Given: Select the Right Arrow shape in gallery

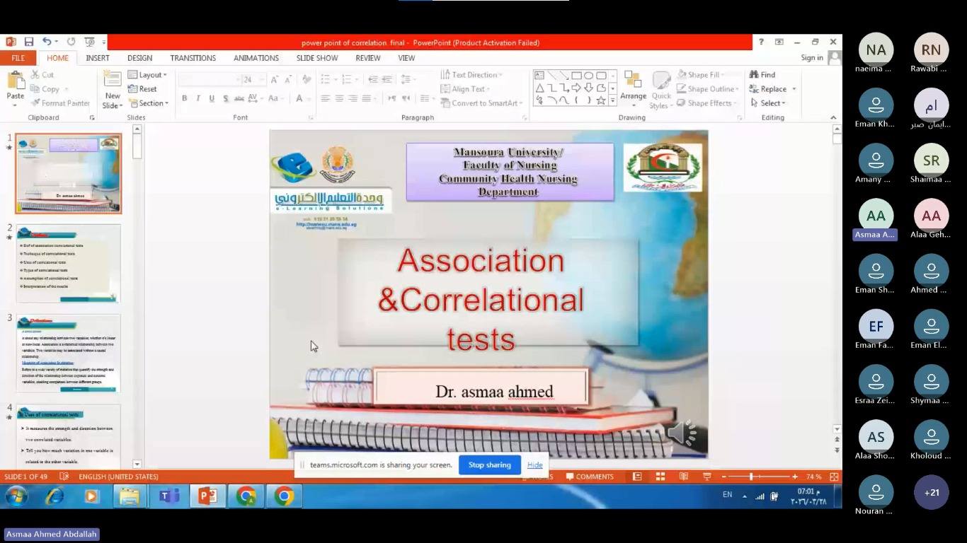Looking at the screenshot, I should tap(576, 88).
